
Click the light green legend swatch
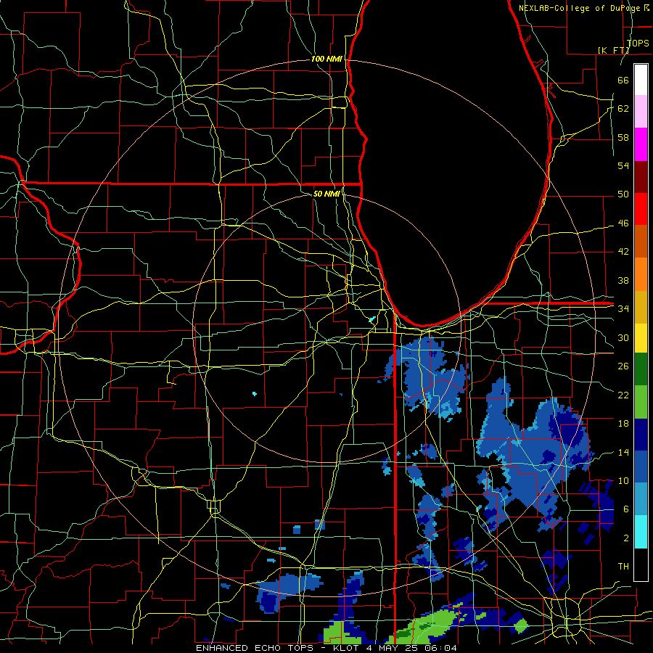click(641, 402)
